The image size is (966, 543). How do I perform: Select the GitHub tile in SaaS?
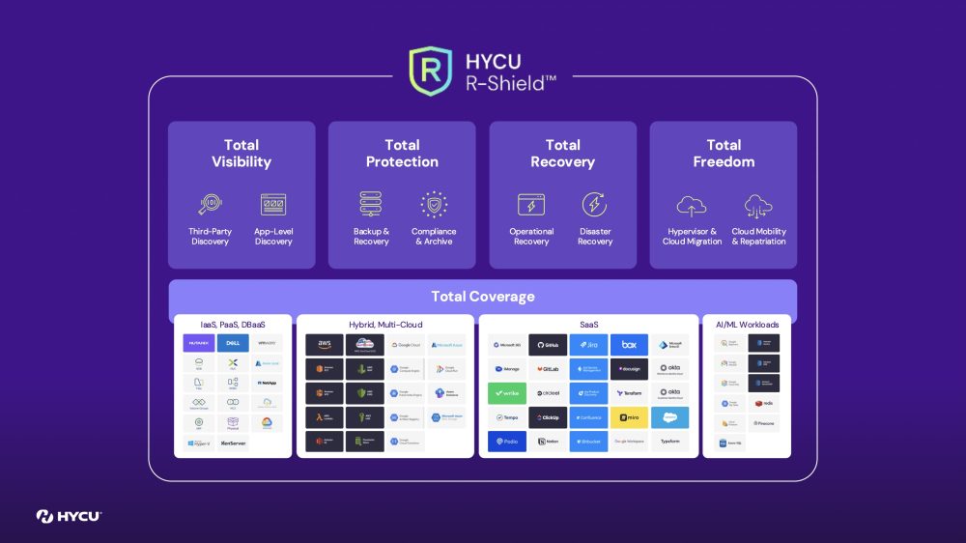pyautogui.click(x=548, y=345)
